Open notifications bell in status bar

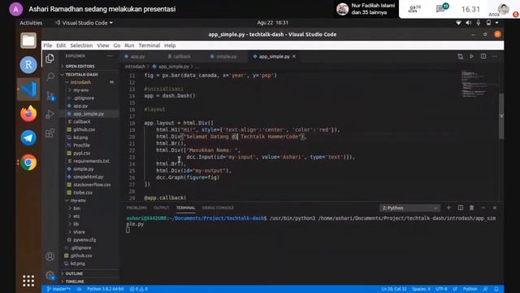[496, 289]
